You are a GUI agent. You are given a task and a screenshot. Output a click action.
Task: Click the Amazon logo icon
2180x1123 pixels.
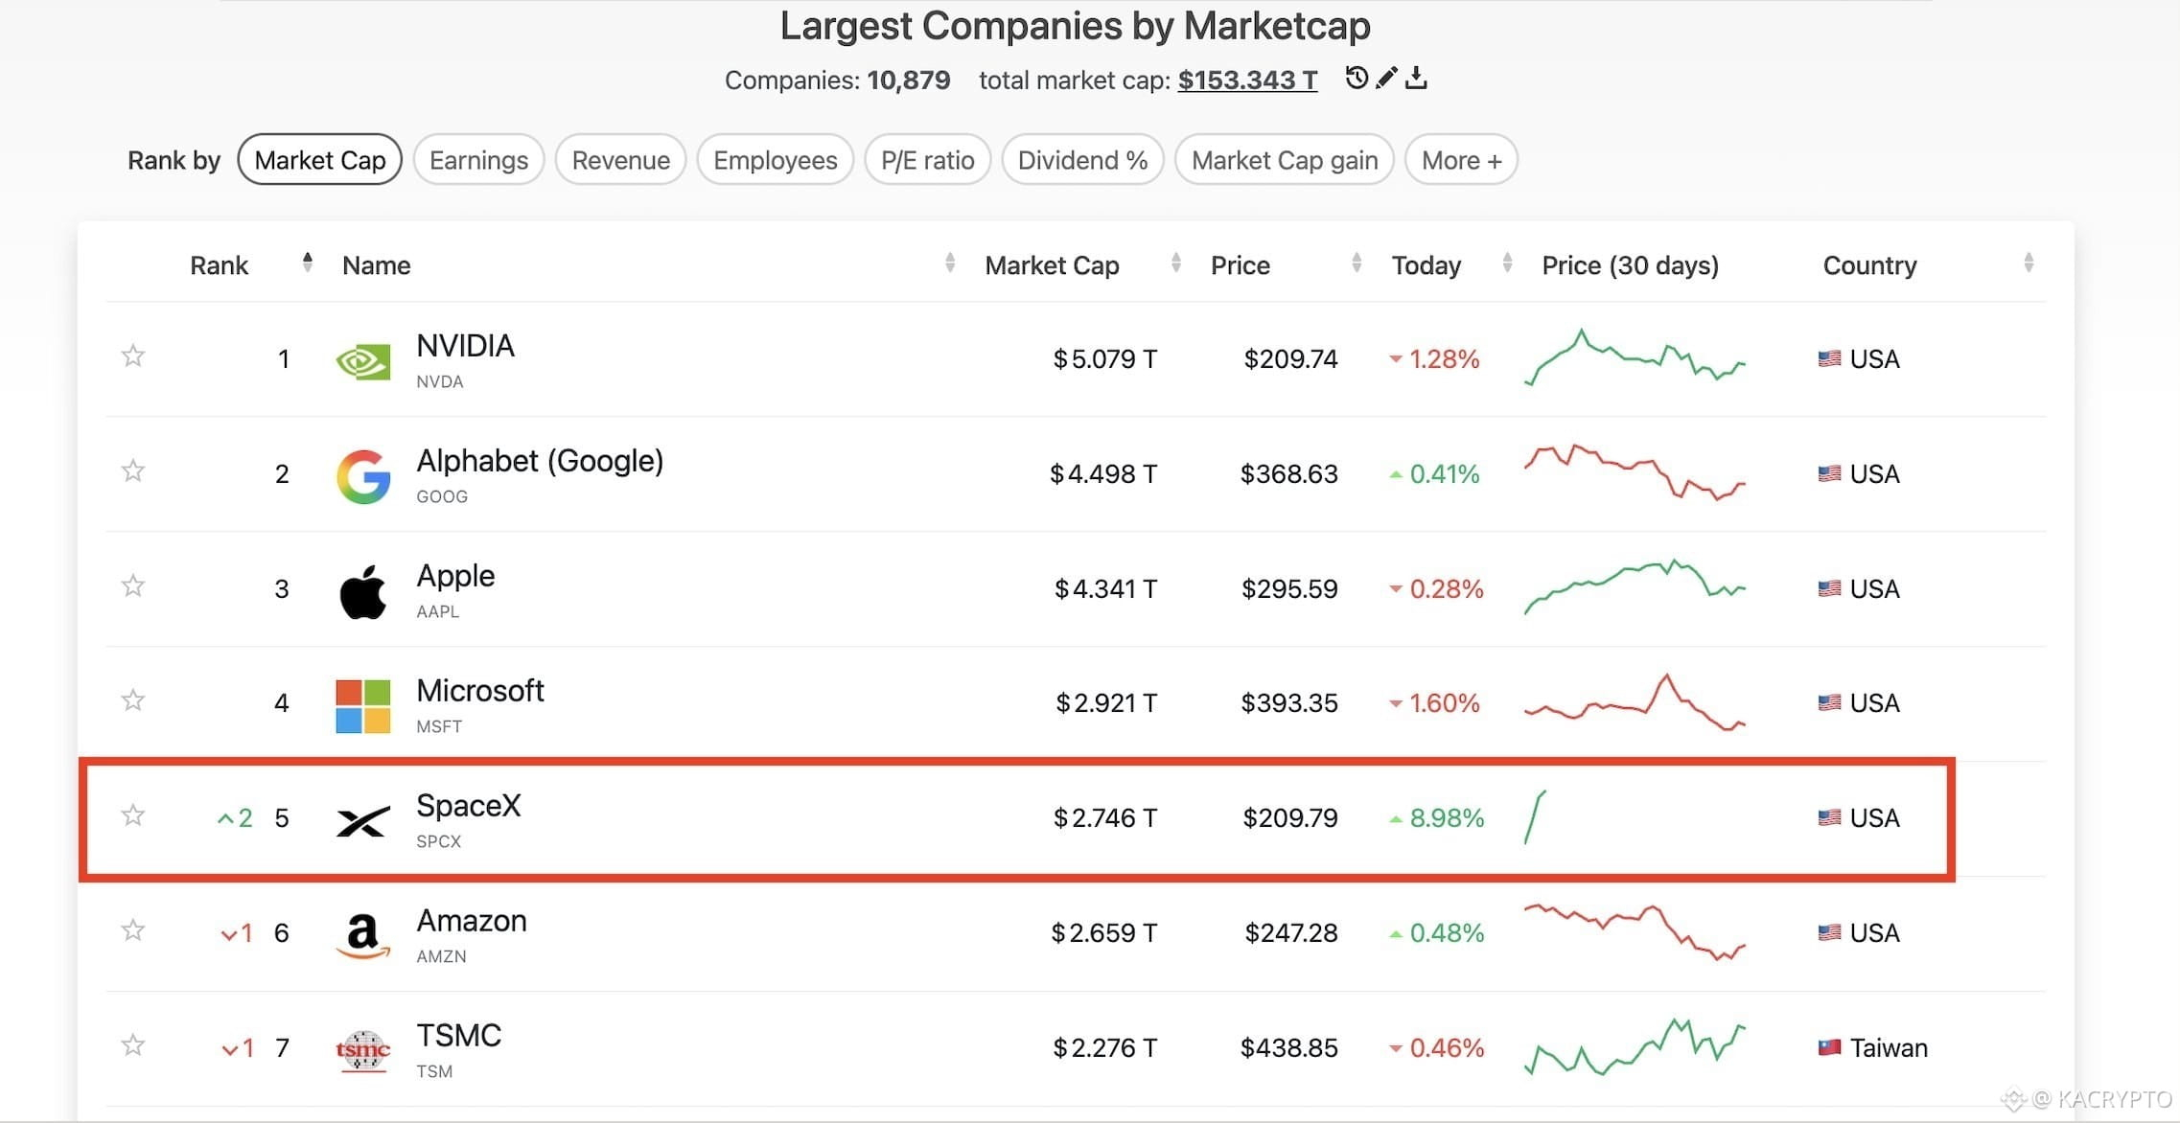click(x=363, y=935)
